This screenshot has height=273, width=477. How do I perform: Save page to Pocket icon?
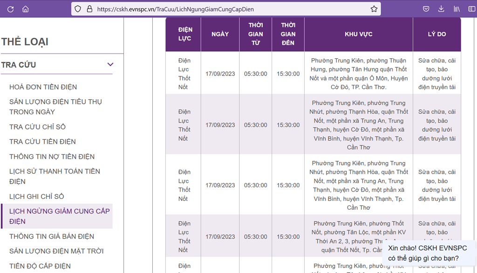pos(426,9)
